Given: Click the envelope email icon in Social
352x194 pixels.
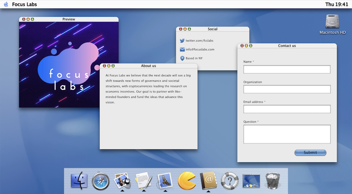Looking at the screenshot, I should point(182,49).
